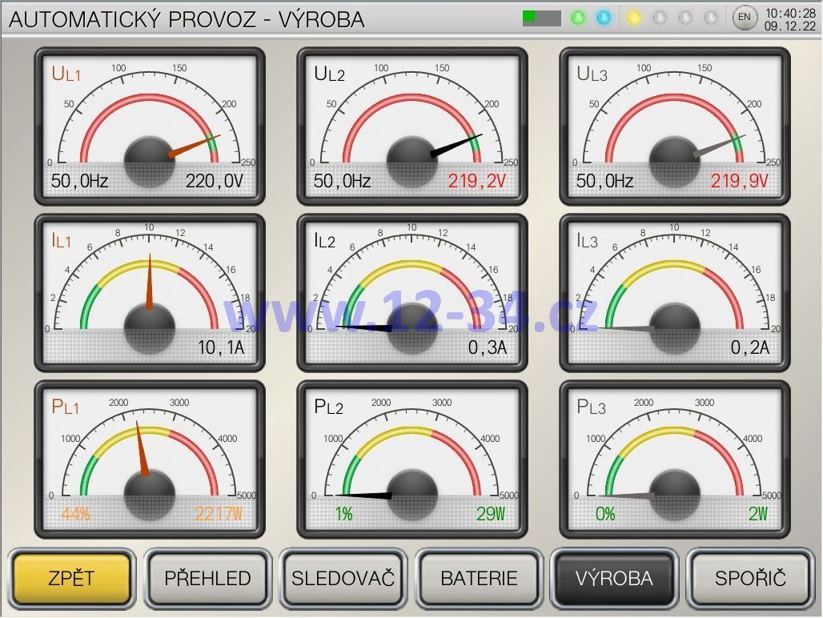Open the SLEDOVAČ tracker screen
The width and height of the screenshot is (823, 618).
(343, 579)
